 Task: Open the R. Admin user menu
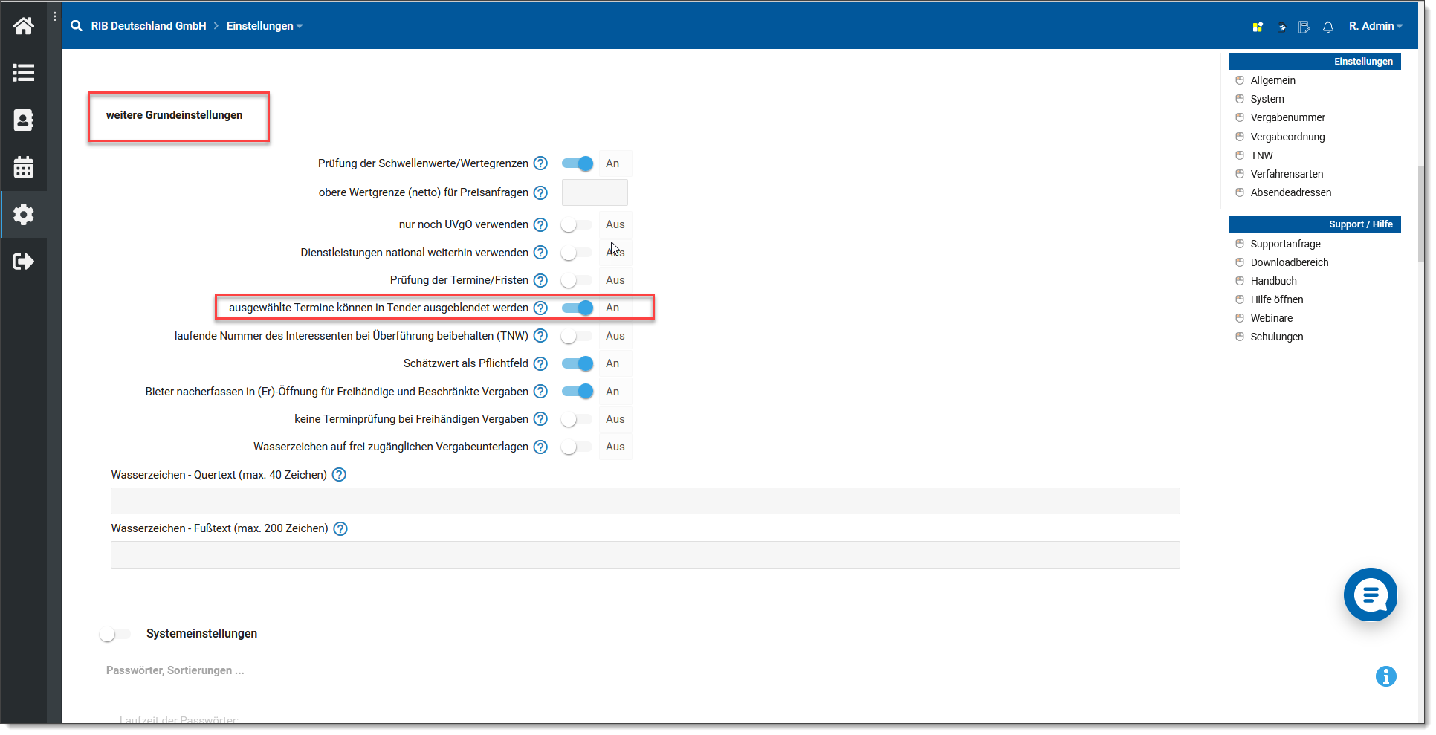(1375, 26)
